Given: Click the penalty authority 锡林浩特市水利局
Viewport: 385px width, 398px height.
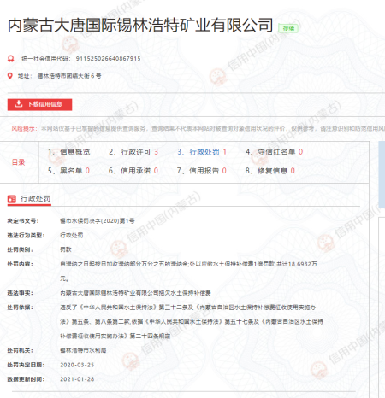Looking at the screenshot, I should click(x=83, y=350).
